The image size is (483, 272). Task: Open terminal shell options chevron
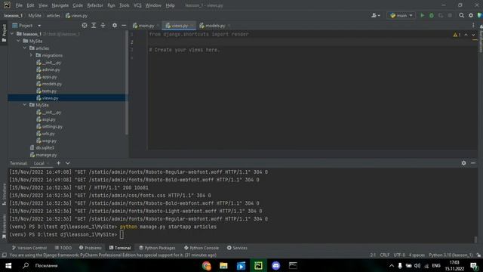click(x=68, y=163)
